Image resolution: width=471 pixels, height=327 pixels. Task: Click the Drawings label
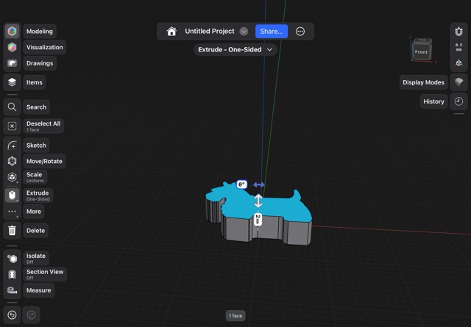coord(40,63)
